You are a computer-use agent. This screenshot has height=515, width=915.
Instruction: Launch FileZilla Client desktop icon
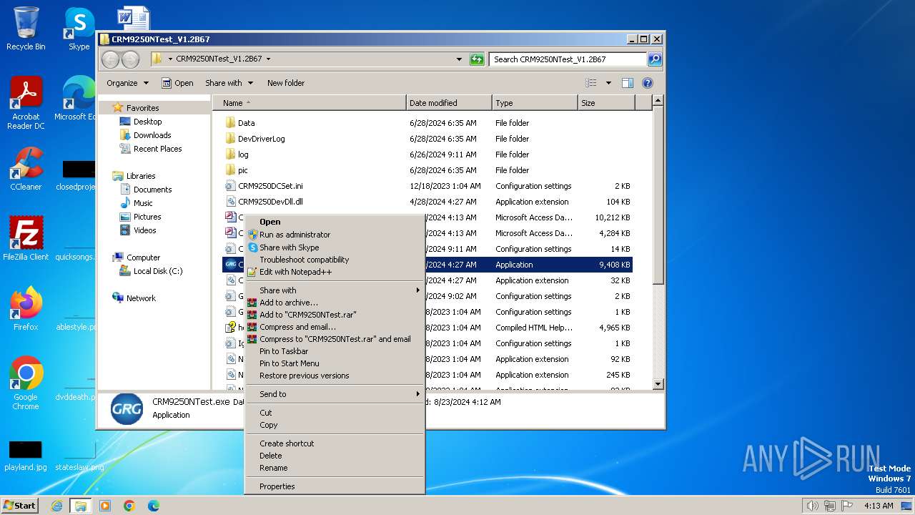(x=26, y=238)
